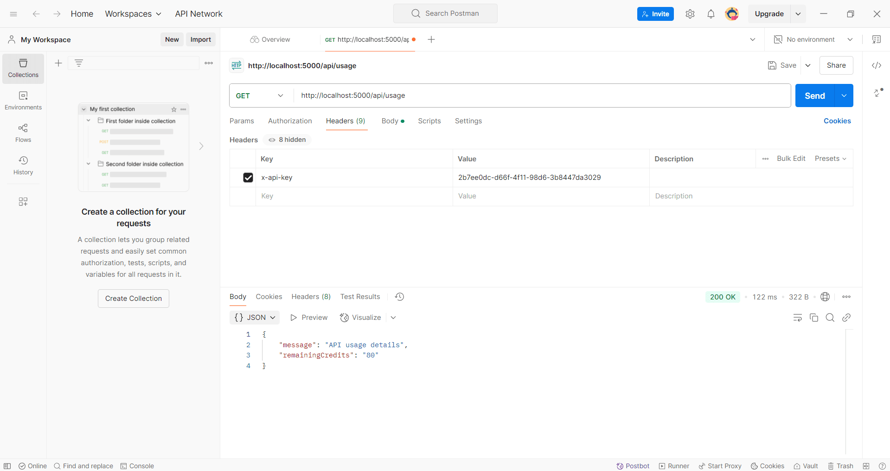Viewport: 890px width, 471px height.
Task: Show the 8 hidden headers
Action: pyautogui.click(x=286, y=140)
